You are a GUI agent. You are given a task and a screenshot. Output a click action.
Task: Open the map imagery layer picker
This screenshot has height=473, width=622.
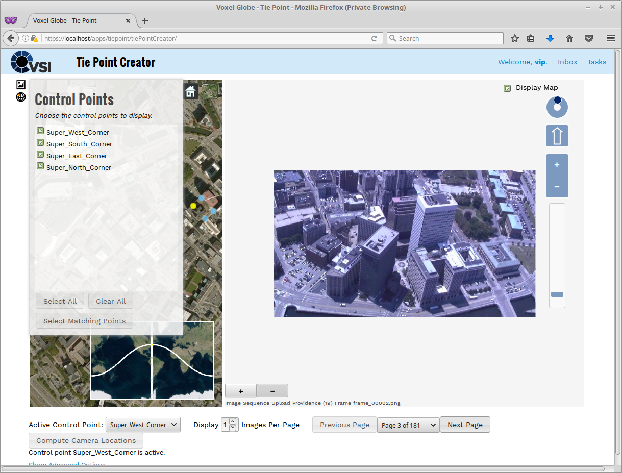210,91
